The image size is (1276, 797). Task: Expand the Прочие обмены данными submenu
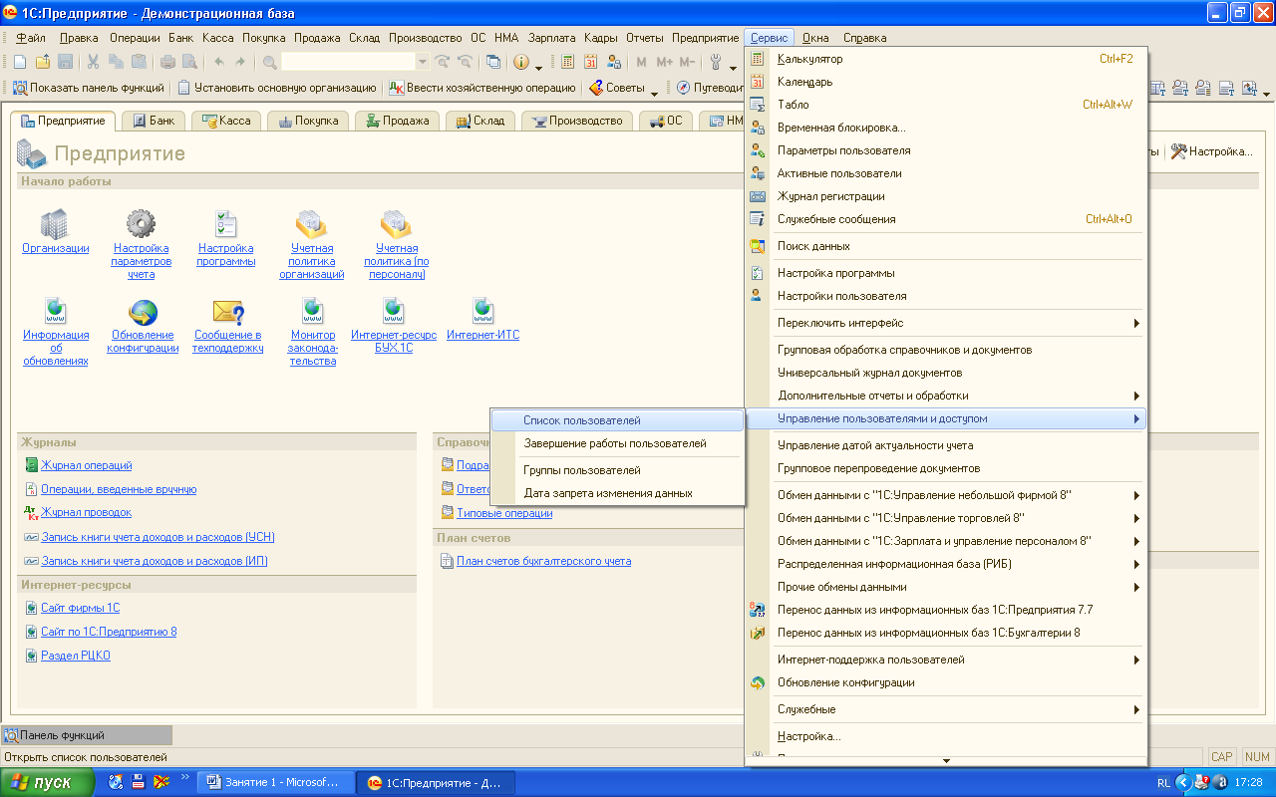click(x=947, y=587)
